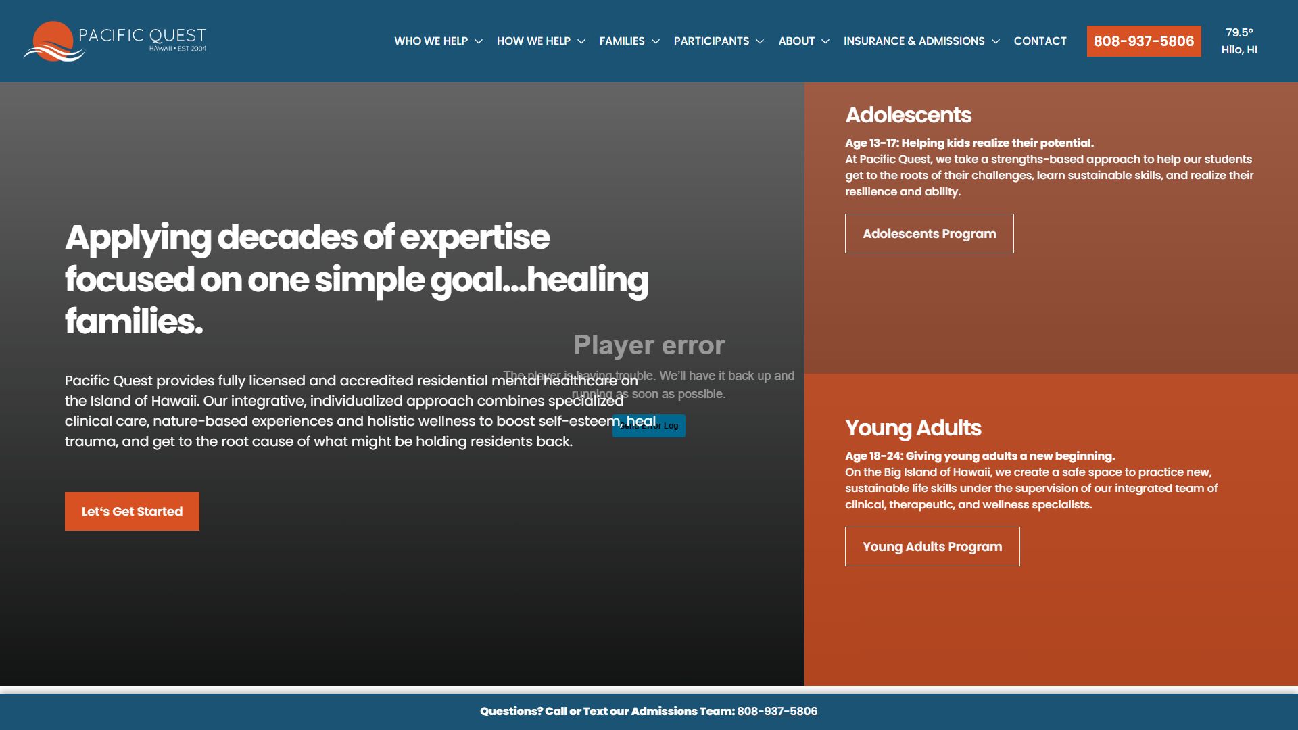The height and width of the screenshot is (730, 1298).
Task: Open the Families menu item
Action: point(622,41)
